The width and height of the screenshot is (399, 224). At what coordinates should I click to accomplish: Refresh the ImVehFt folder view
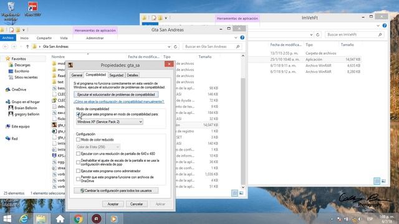[x=317, y=35]
